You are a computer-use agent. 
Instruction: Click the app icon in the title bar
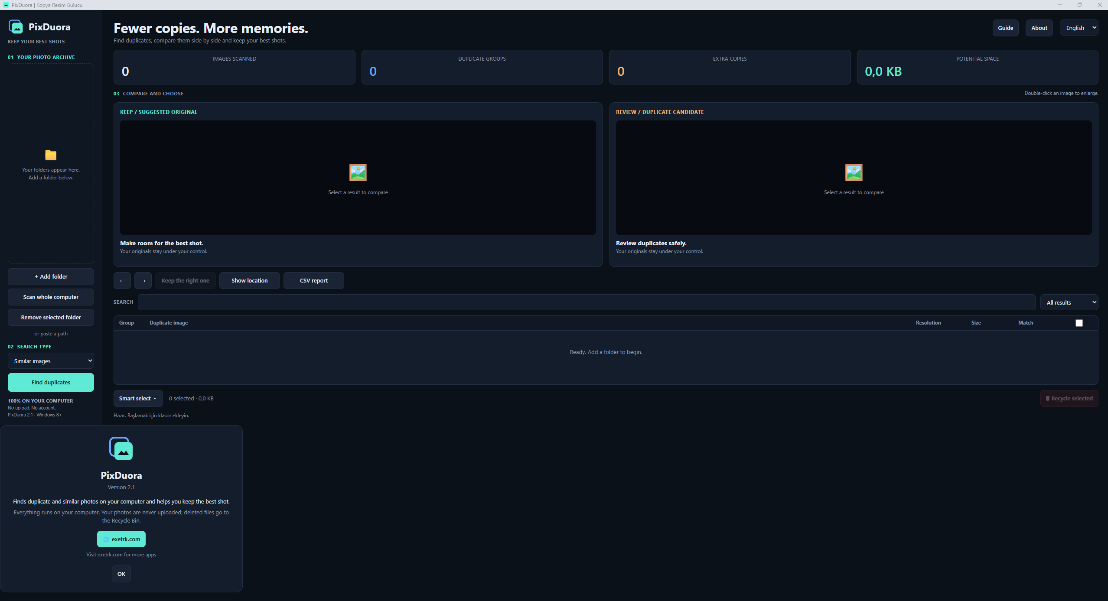[6, 5]
